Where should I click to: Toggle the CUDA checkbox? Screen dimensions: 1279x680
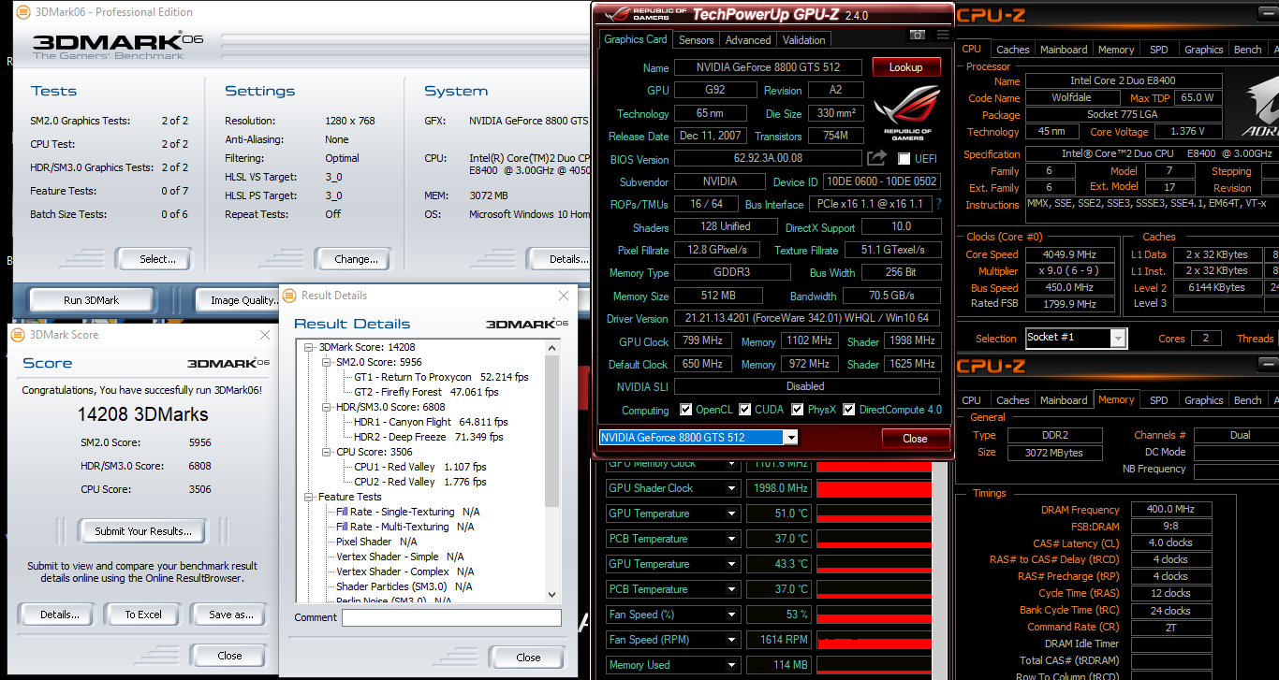[x=745, y=410]
